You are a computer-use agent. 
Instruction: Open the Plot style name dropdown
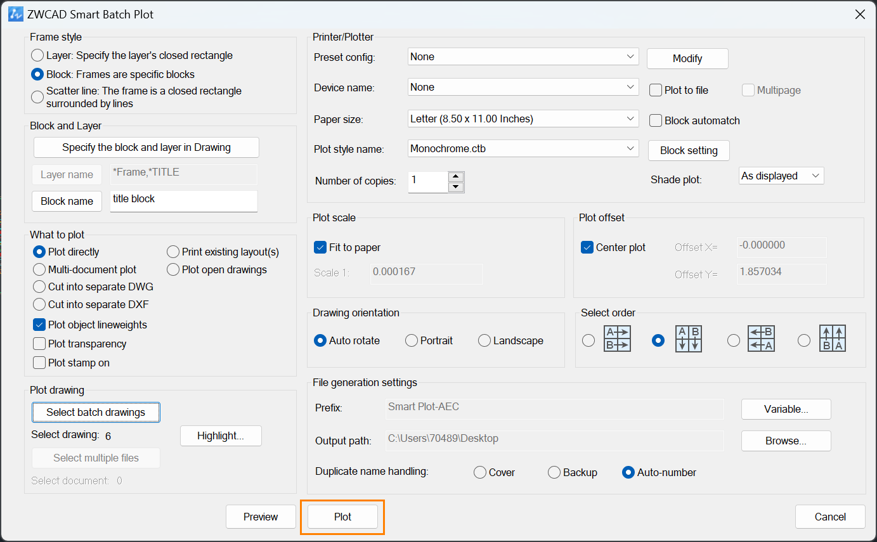click(523, 149)
